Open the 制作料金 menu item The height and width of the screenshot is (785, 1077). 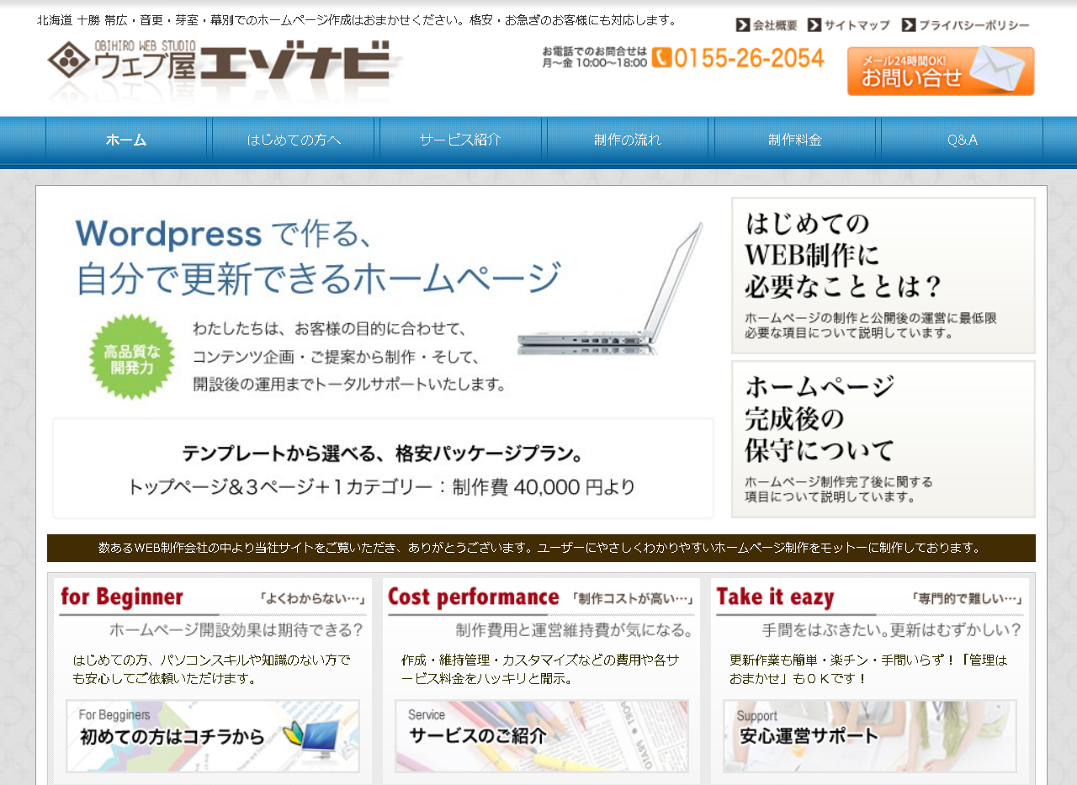[795, 140]
